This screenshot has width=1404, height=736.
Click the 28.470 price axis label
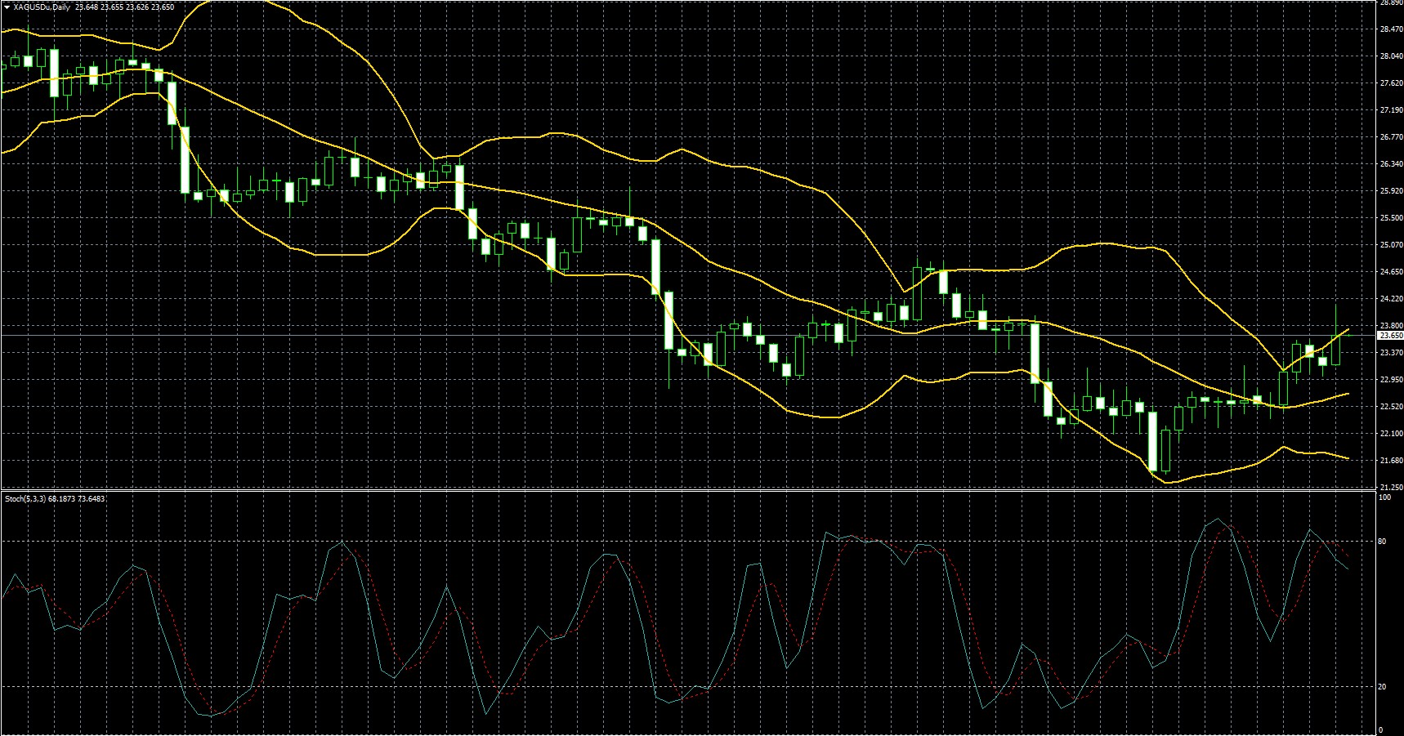1391,29
